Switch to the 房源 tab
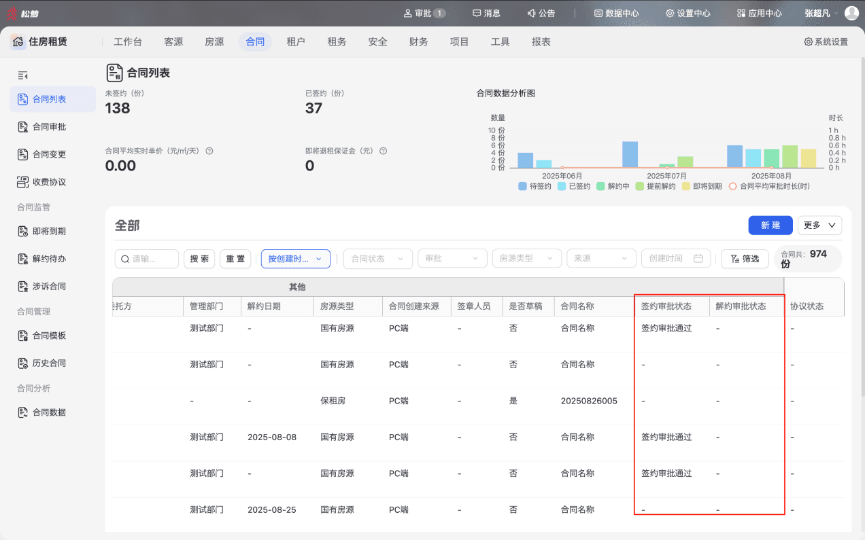The image size is (865, 540). click(214, 41)
